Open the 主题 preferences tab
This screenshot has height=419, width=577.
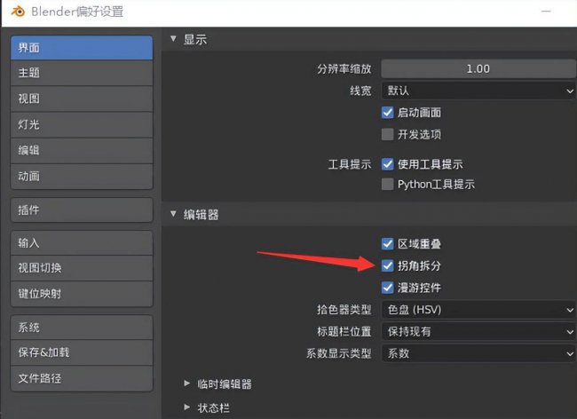pyautogui.click(x=82, y=73)
